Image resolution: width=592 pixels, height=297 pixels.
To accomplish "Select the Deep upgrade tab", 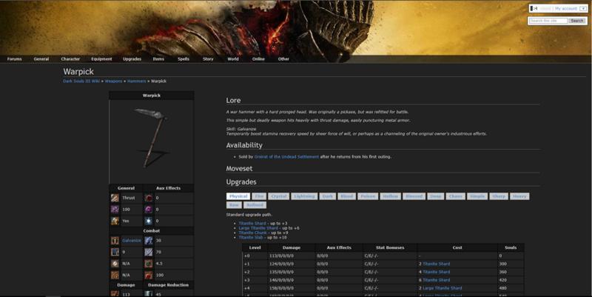I will [x=436, y=196].
